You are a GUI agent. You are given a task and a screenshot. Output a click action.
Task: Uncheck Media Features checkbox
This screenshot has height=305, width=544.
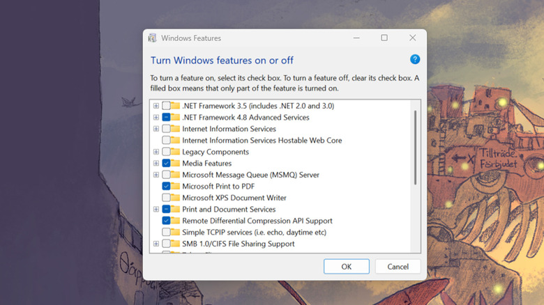click(166, 163)
